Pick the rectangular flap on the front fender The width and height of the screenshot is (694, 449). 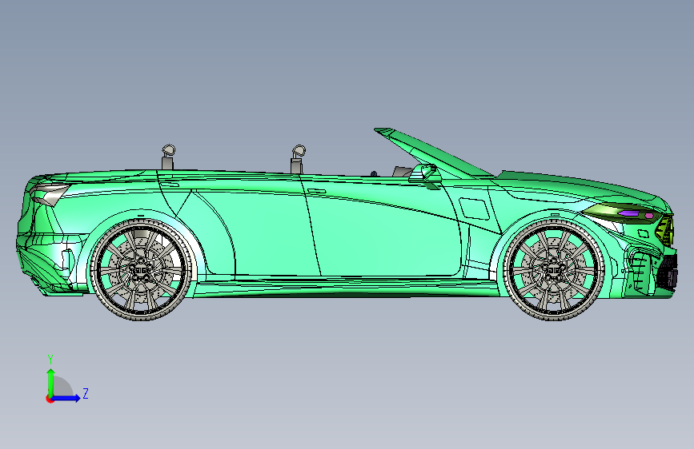(475, 209)
